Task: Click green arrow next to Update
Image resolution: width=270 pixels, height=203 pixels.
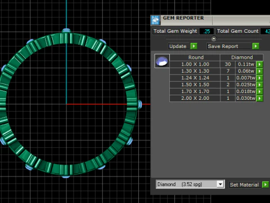Action: 193,46
